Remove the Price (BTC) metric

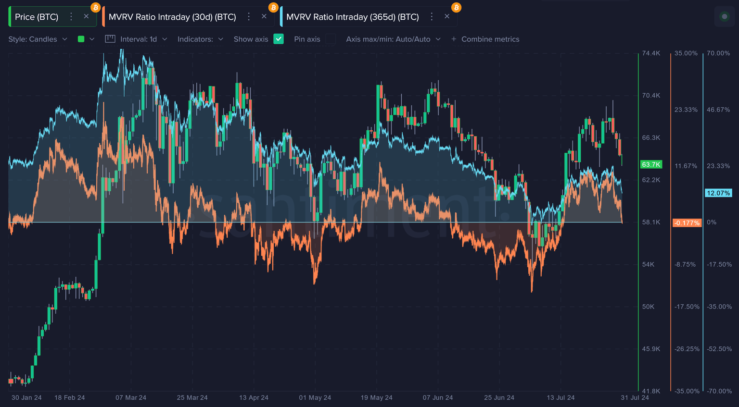click(x=86, y=17)
